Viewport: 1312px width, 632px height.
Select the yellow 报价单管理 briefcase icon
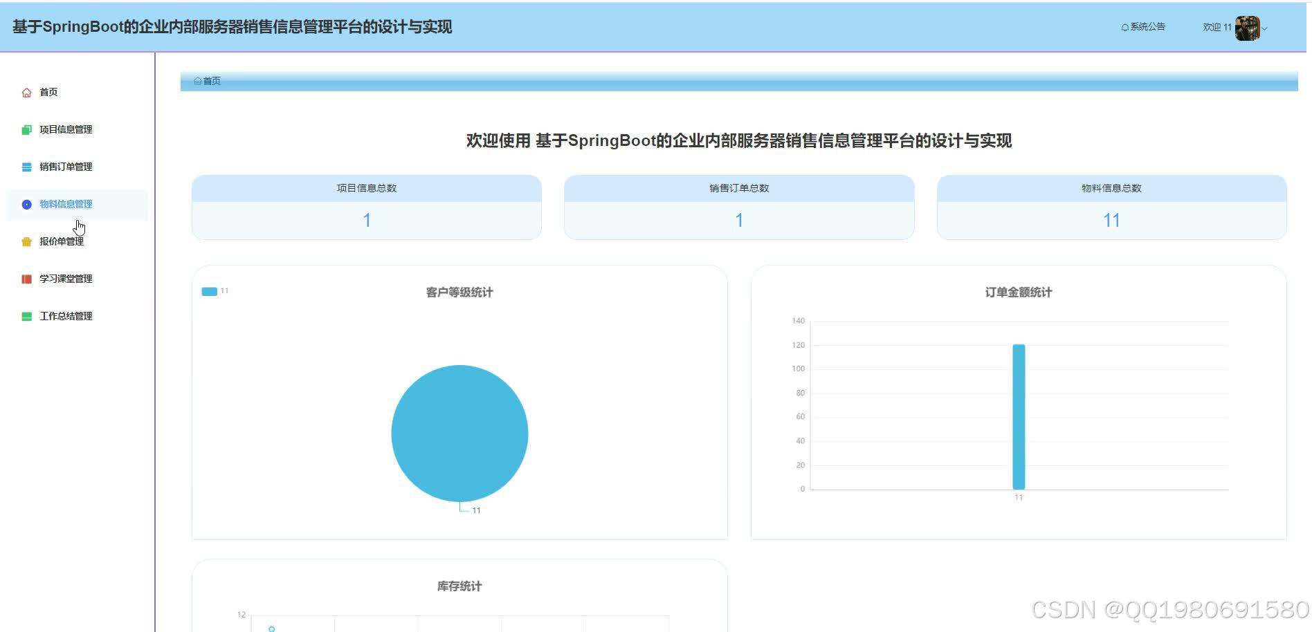click(26, 241)
